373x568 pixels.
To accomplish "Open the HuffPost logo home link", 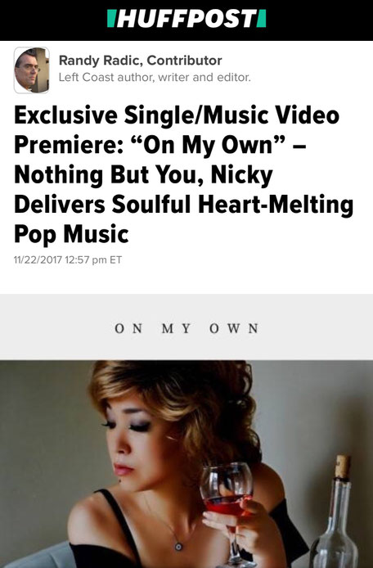I will click(186, 19).
